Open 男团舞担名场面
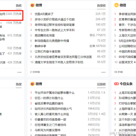This screenshot has height=136, width=136. [45, 35]
